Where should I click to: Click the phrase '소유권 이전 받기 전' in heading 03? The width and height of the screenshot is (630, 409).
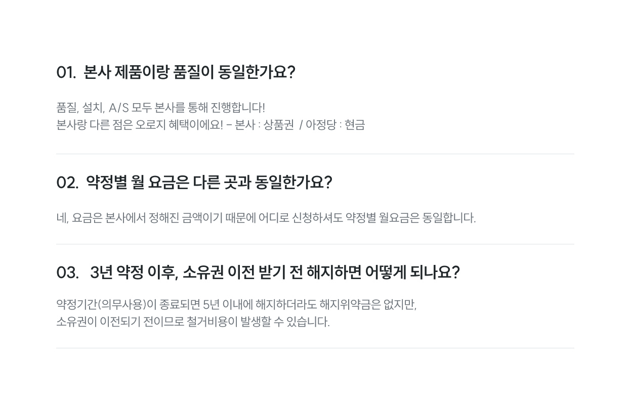coord(242,272)
